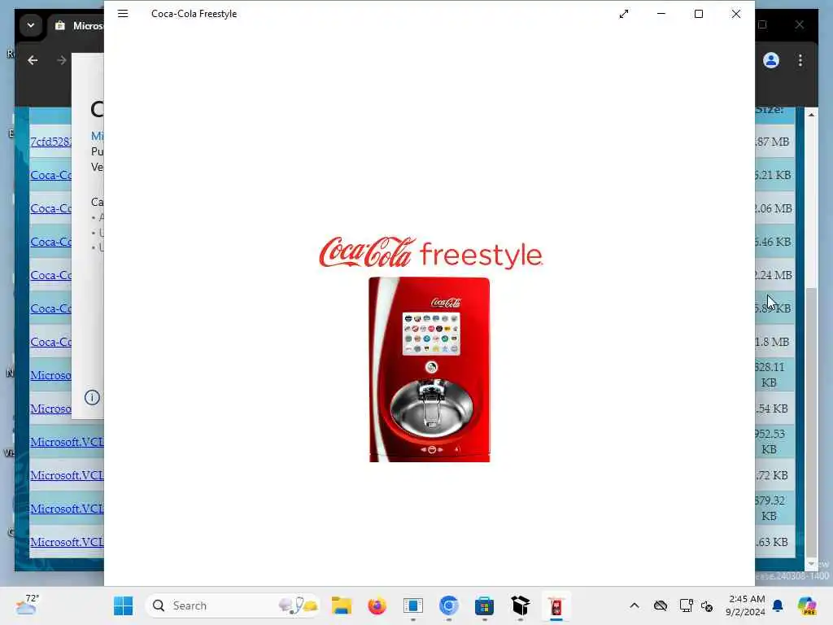
Task: Minimize the Coca-Cola Freestyle window
Action: click(661, 14)
